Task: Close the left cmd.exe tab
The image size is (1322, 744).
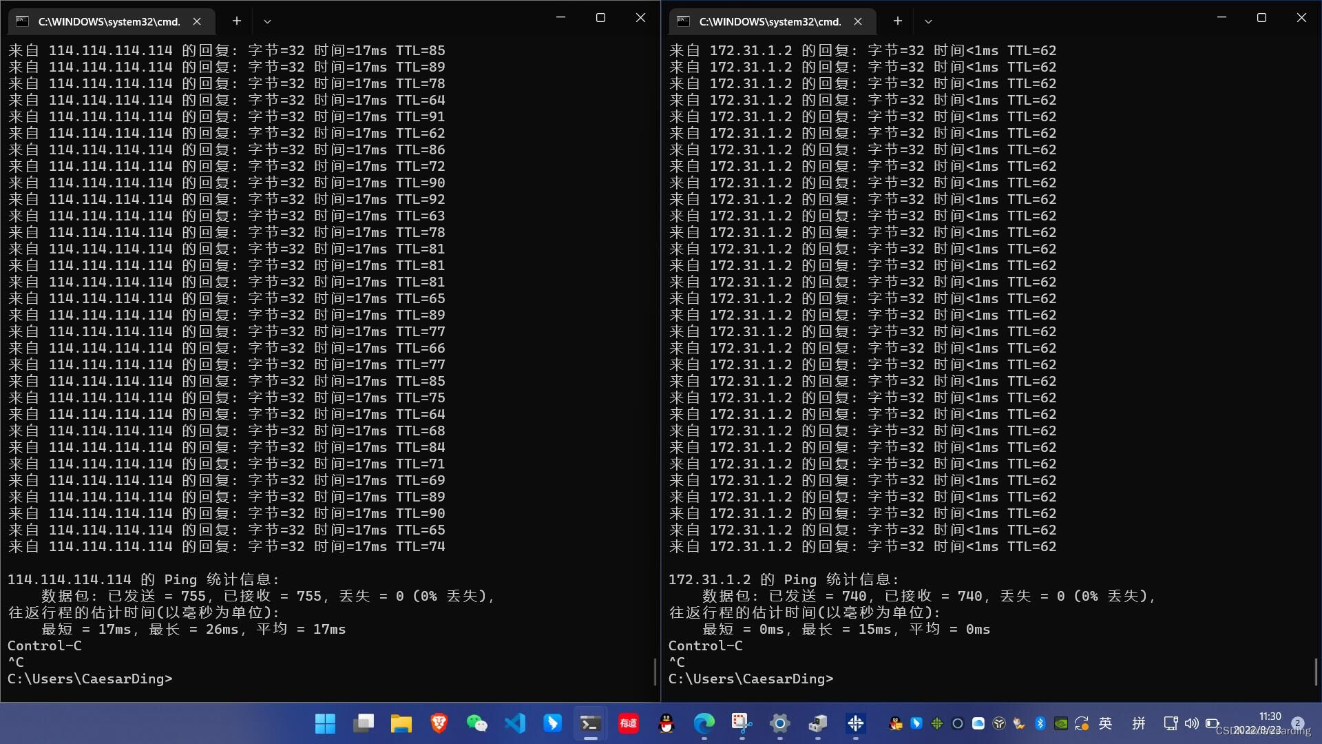Action: pos(197,21)
